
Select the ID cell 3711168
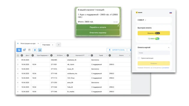(x=58, y=73)
